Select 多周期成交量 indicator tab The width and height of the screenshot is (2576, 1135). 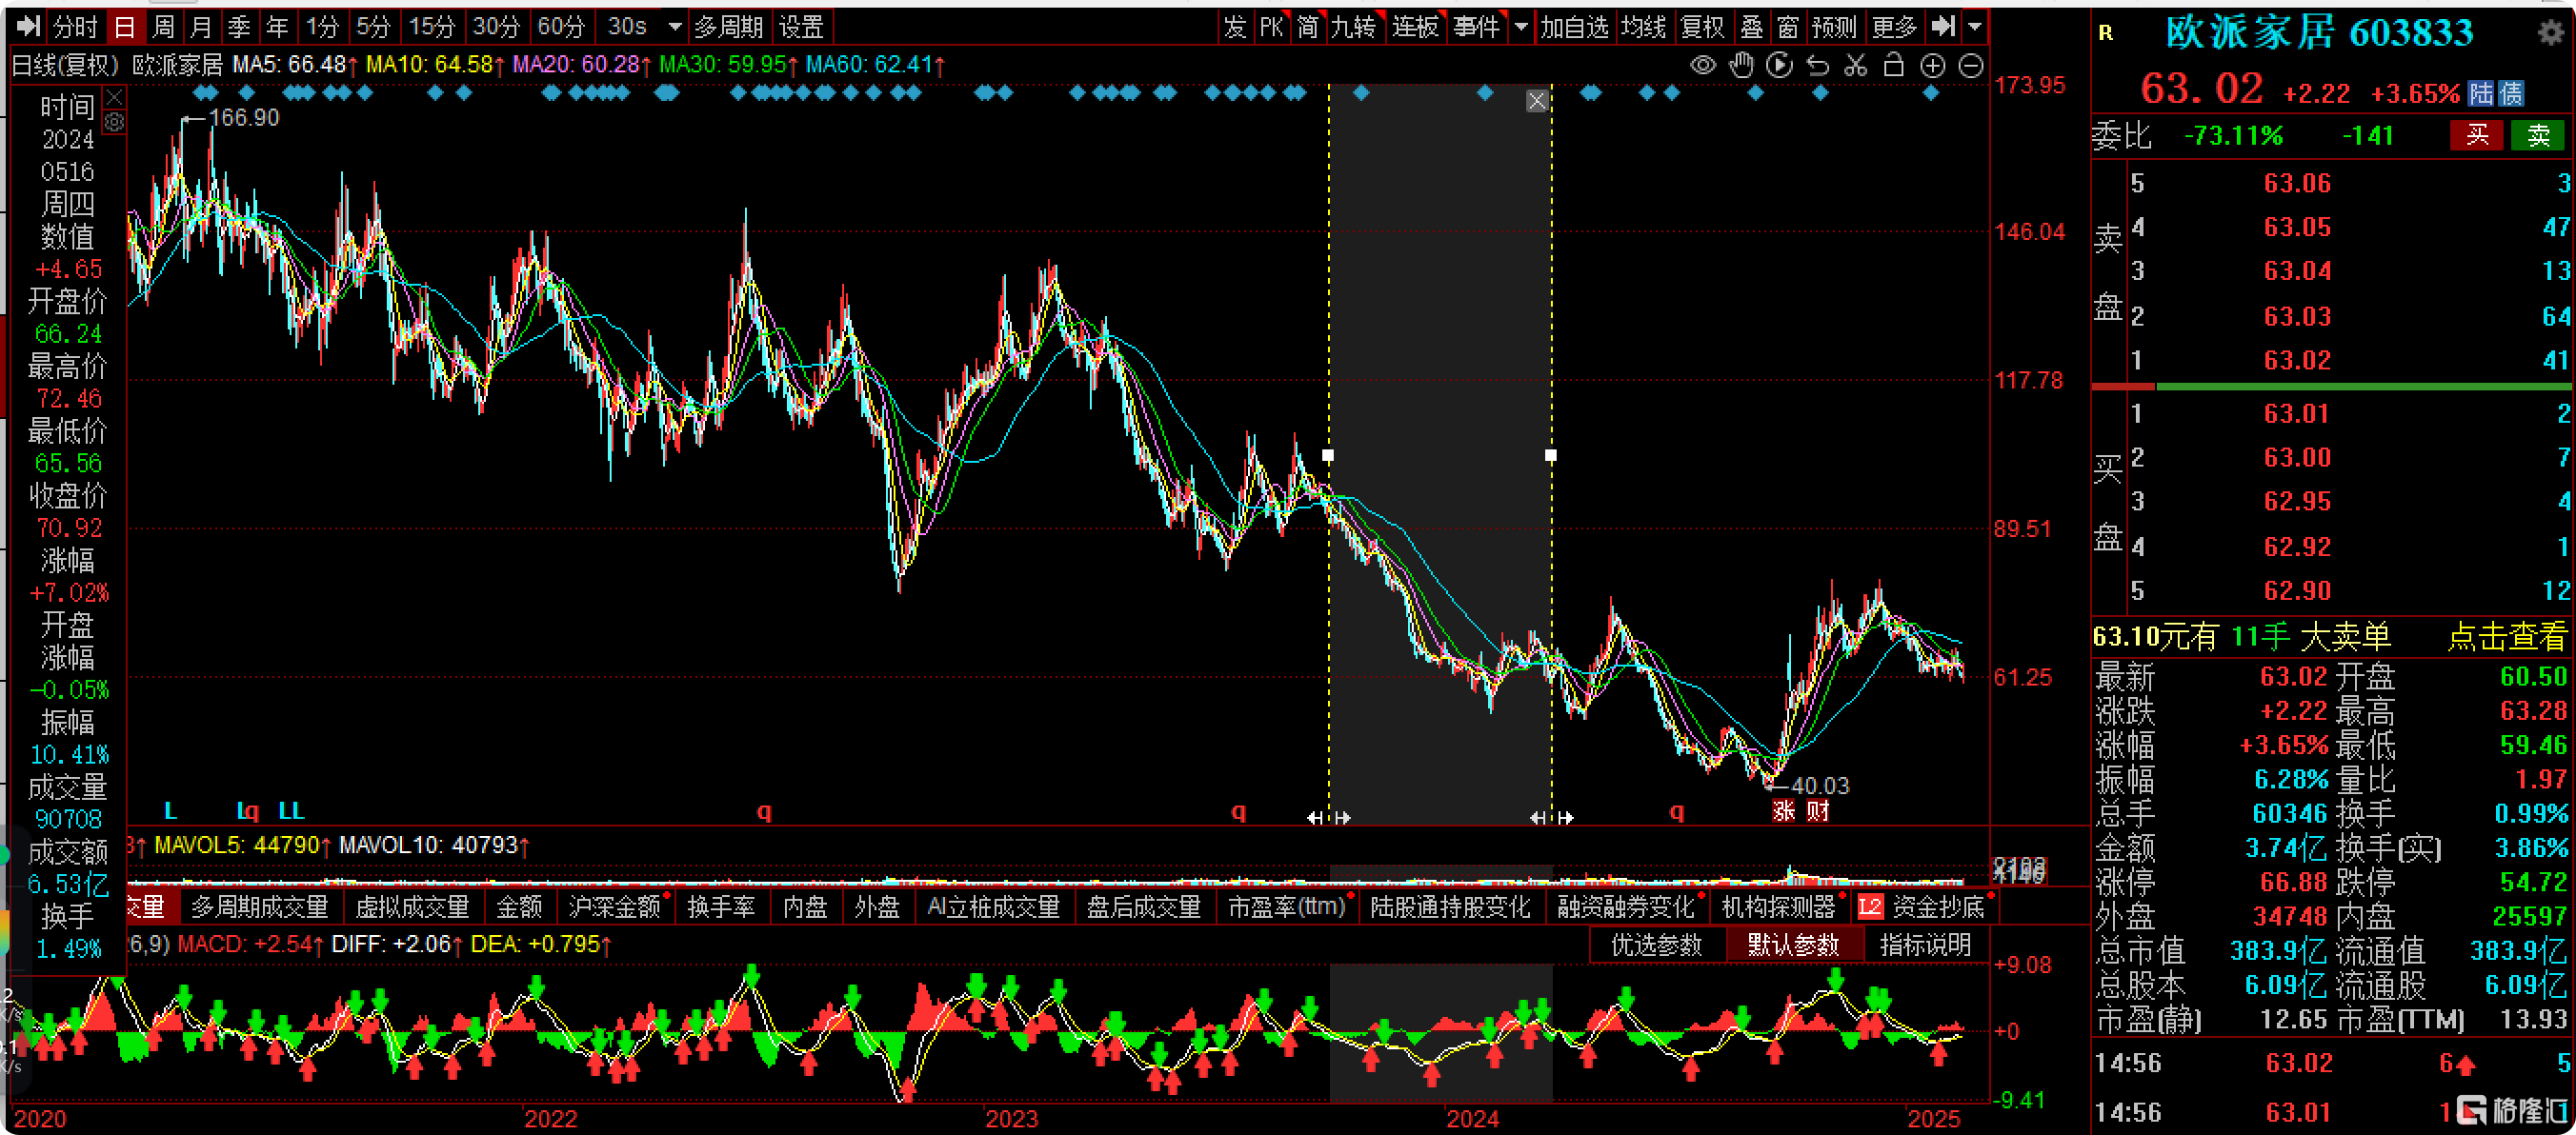260,907
